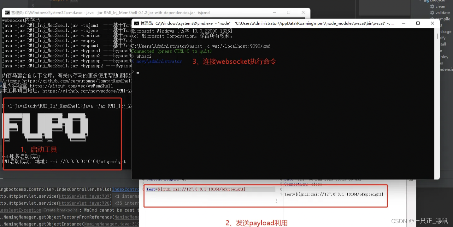Click three-dot splitter handle between request and response

point(276,201)
